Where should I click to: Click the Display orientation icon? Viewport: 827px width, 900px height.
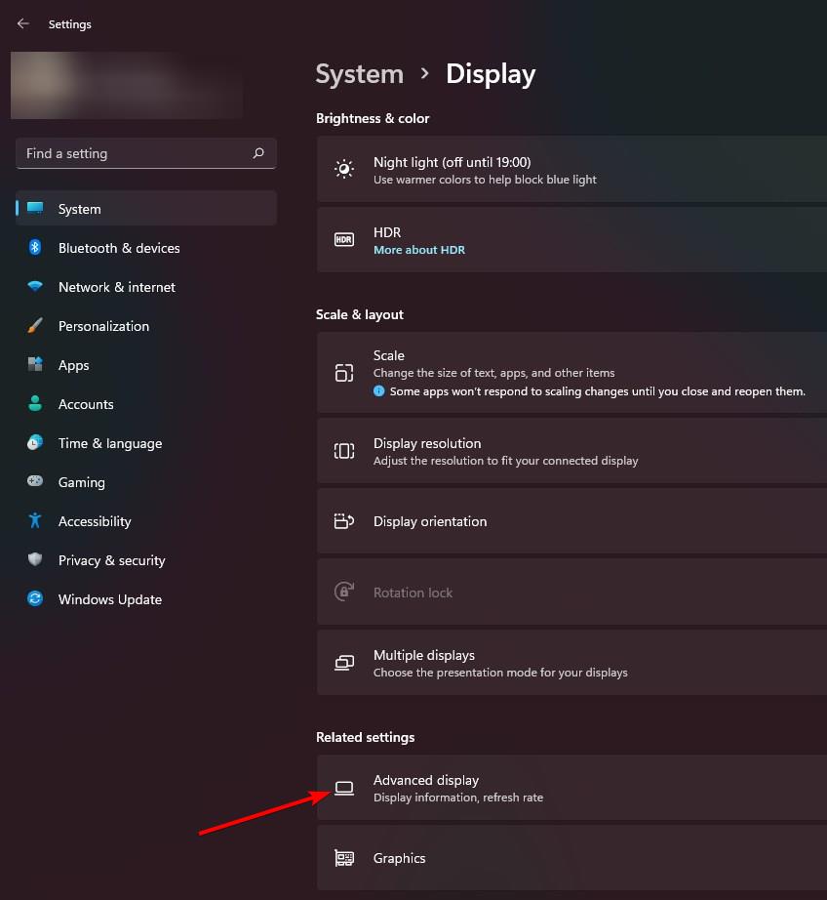pos(344,521)
